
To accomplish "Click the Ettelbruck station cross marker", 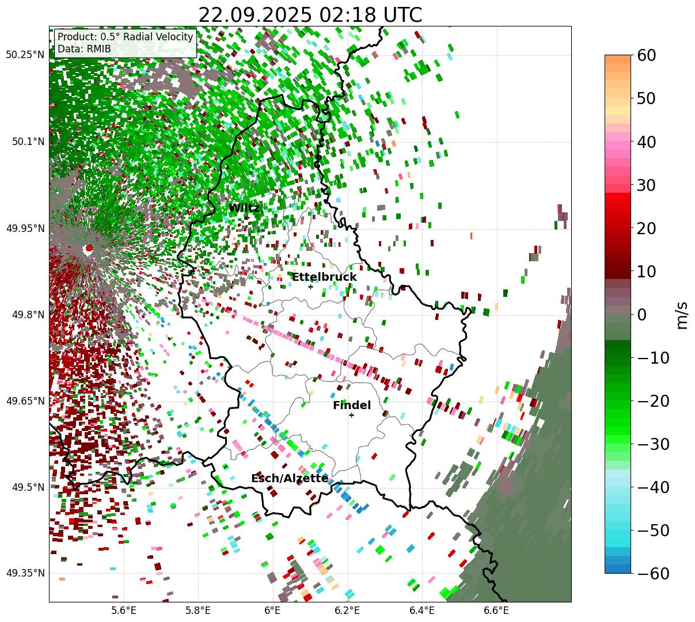I will tap(310, 287).
